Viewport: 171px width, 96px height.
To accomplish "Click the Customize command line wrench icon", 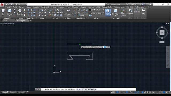I will click(39, 89).
